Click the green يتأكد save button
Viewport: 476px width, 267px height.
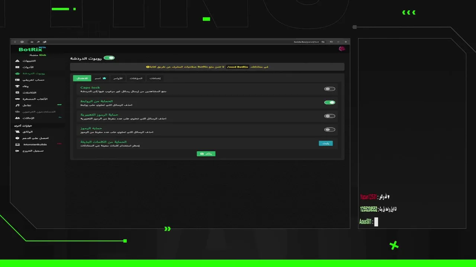(x=206, y=154)
